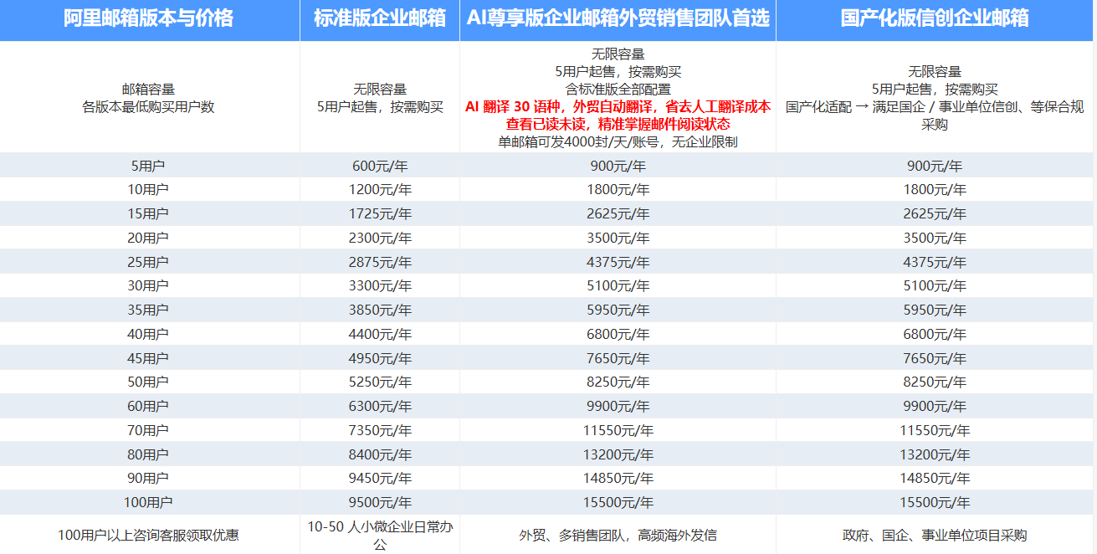Click the 6300元/年 price cell
The height and width of the screenshot is (554, 1097).
point(380,407)
